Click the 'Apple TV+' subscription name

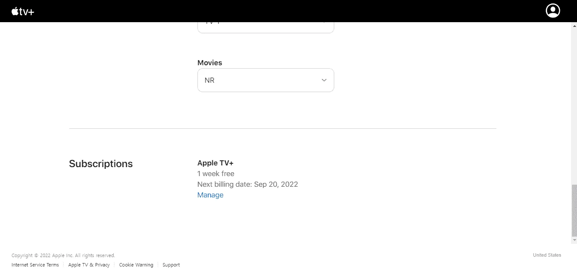point(215,163)
